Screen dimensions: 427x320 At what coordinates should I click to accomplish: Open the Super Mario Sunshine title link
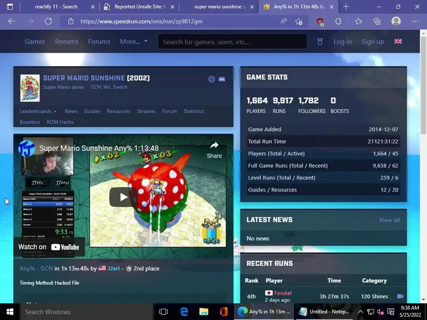(x=84, y=78)
